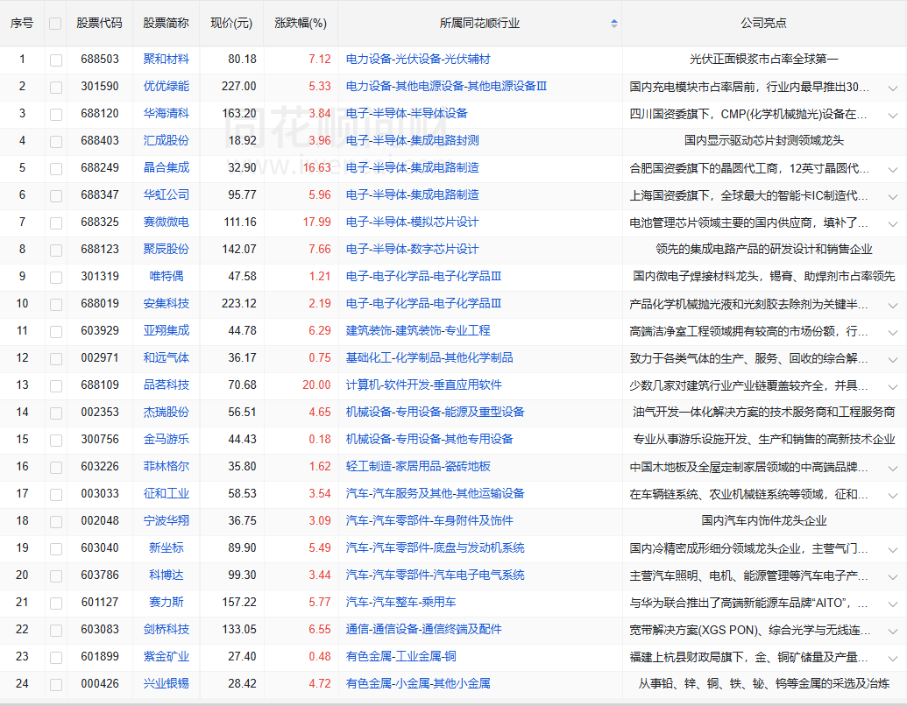Click the sort arrows in 所属同花顺行业 header
The height and width of the screenshot is (706, 907).
pyautogui.click(x=613, y=24)
